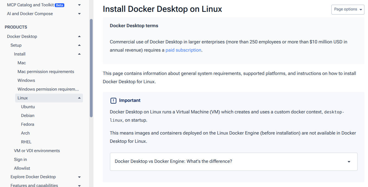Viewport: 368px width, 187px height.
Task: Collapse the Linux submenu arrow
Action: [x=79, y=98]
